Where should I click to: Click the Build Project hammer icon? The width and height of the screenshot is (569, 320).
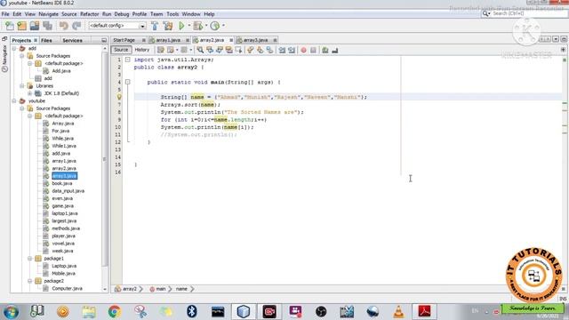[155, 26]
